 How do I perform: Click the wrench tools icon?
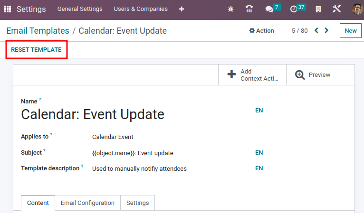(337, 9)
